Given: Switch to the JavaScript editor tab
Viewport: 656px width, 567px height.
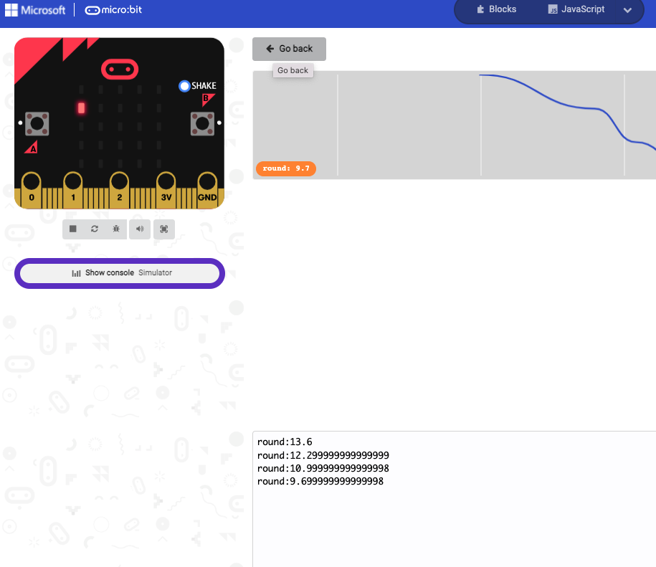Looking at the screenshot, I should point(576,9).
